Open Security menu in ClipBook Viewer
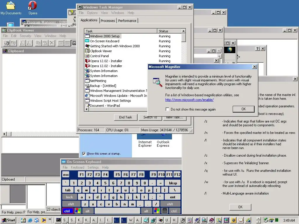 [25, 36]
